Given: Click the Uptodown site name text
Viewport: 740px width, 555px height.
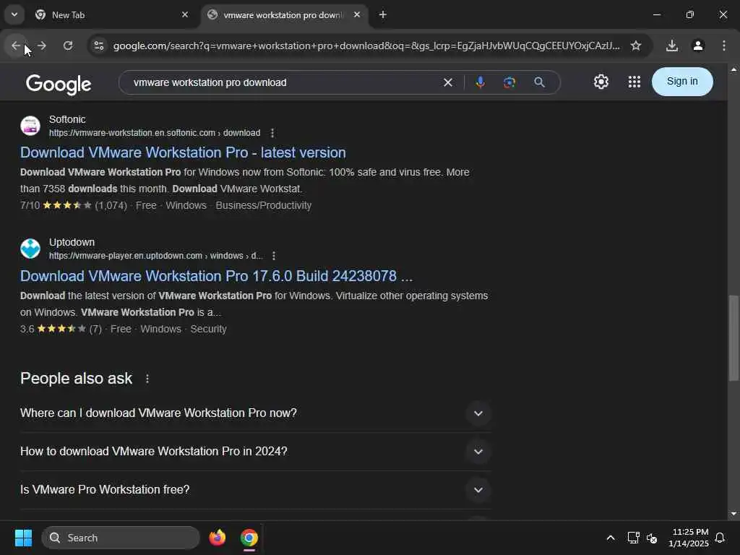Looking at the screenshot, I should [x=72, y=242].
